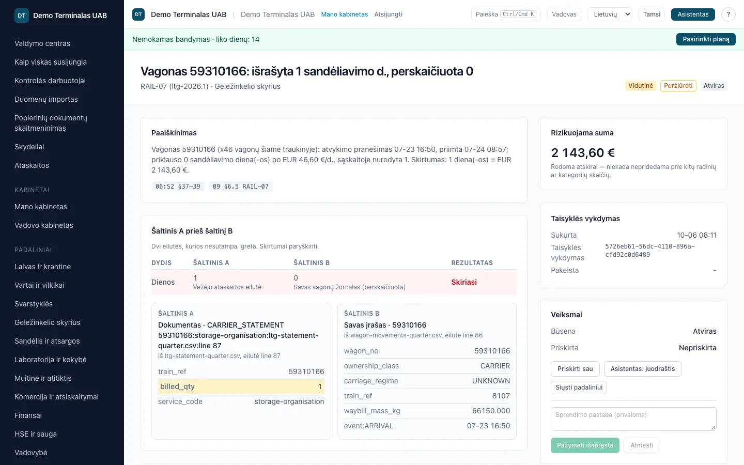Click Priskirti sau button
744x465 pixels.
coord(575,369)
